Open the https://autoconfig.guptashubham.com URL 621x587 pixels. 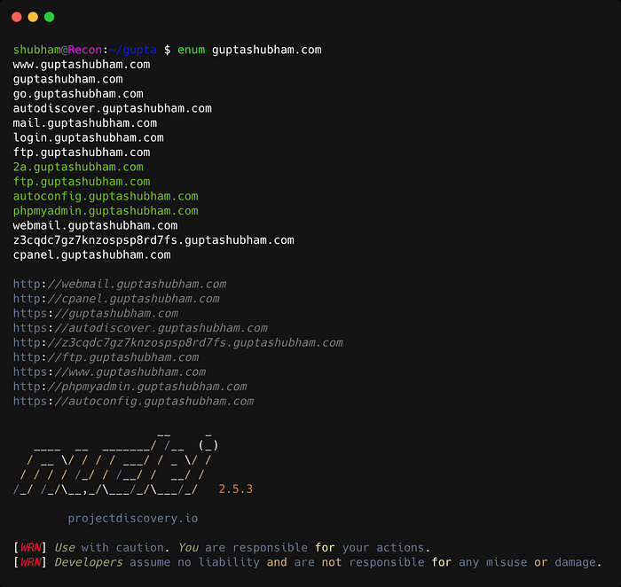pyautogui.click(x=133, y=401)
